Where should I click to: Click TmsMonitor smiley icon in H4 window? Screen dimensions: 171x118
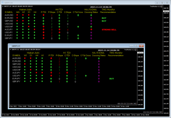click(161, 7)
